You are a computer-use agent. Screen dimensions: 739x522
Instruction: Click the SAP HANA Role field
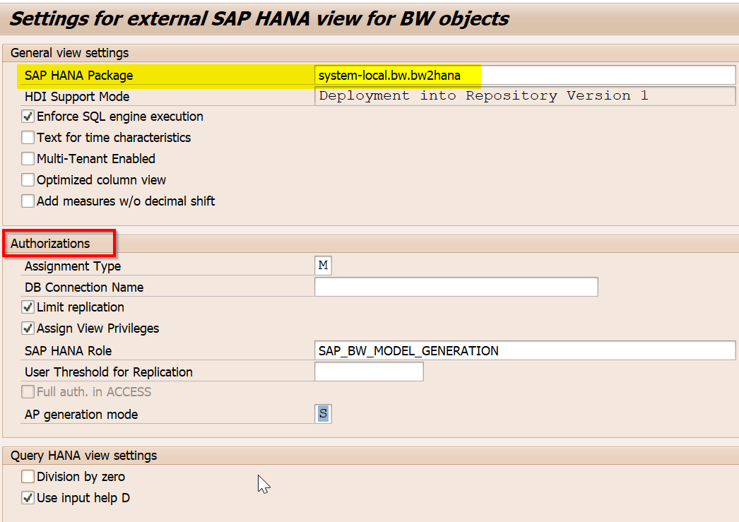tap(524, 350)
